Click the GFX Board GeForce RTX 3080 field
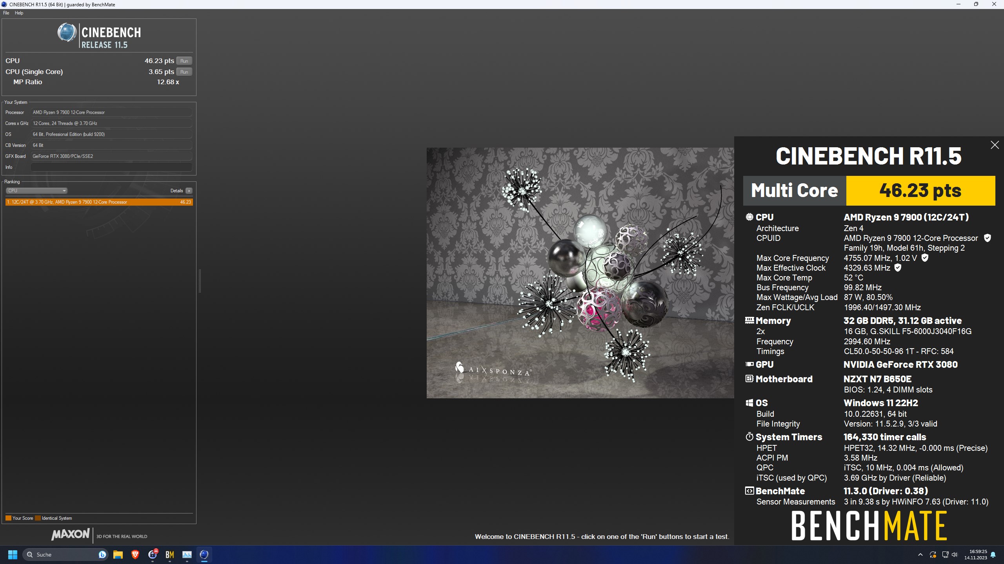The width and height of the screenshot is (1004, 564). coord(111,156)
